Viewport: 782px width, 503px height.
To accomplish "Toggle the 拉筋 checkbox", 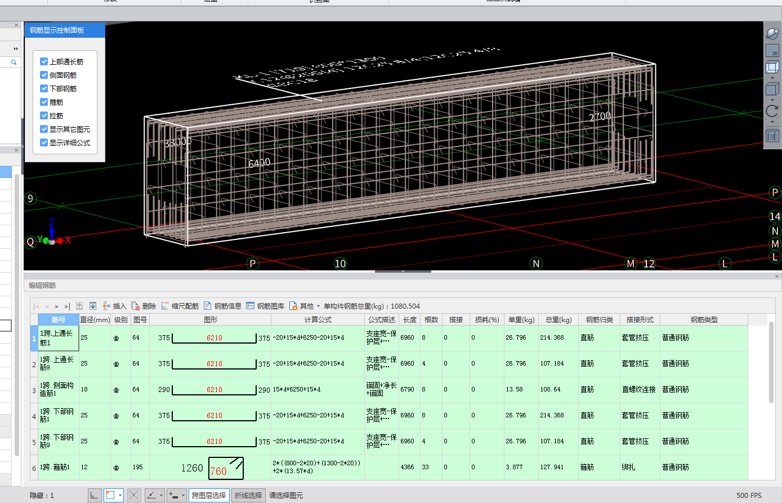I will [x=44, y=115].
